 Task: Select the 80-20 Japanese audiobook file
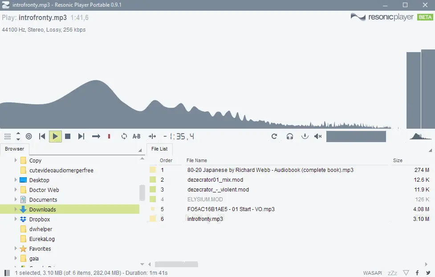(x=271, y=170)
